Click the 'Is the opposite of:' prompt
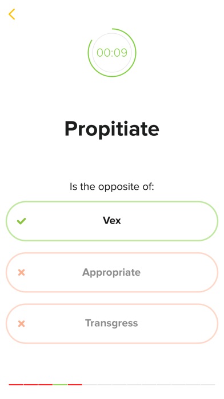The height and width of the screenshot is (399, 224). coord(112,187)
